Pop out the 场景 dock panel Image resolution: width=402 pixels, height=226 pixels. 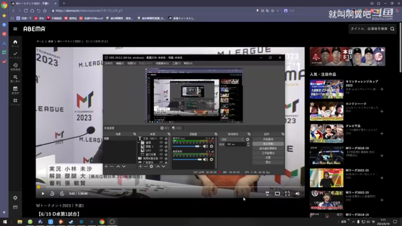pos(135,134)
